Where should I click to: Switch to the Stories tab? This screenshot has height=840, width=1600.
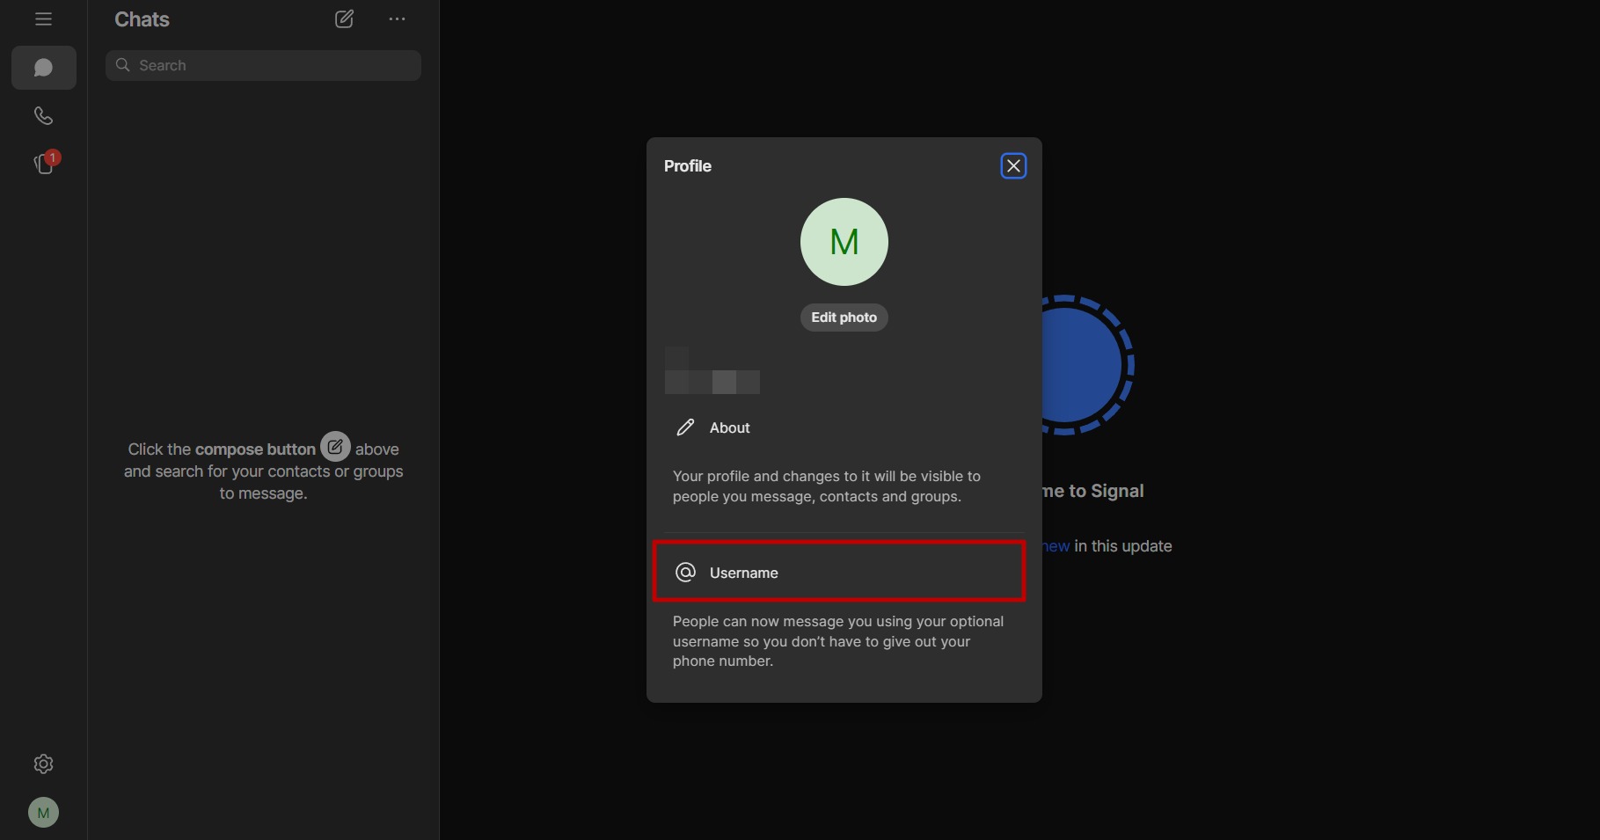(x=43, y=164)
